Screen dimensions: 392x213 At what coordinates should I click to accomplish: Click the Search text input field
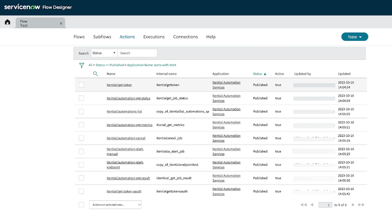pyautogui.click(x=137, y=53)
